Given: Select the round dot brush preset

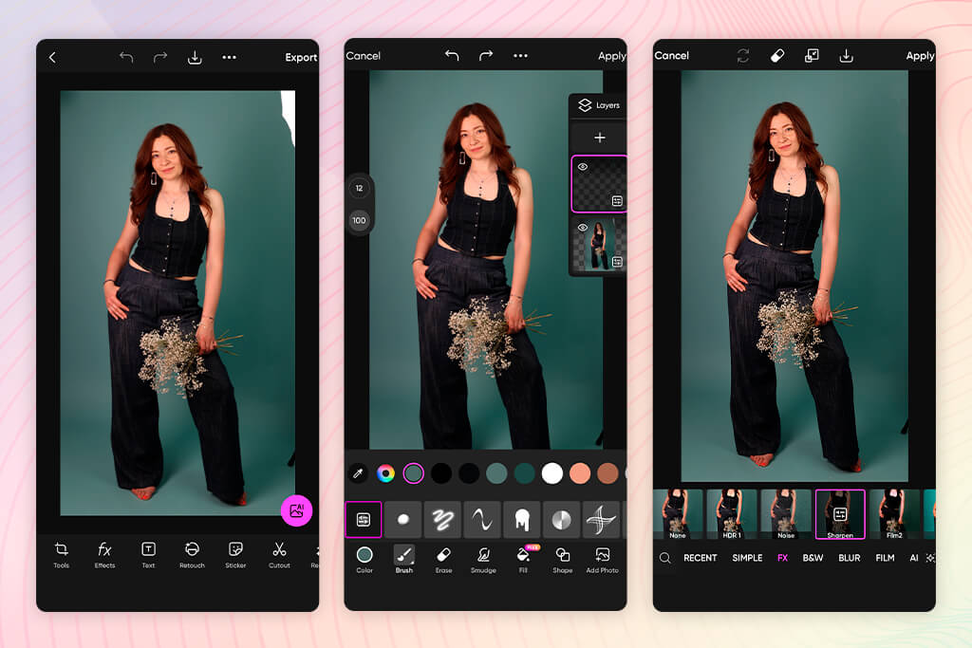Looking at the screenshot, I should [402, 520].
